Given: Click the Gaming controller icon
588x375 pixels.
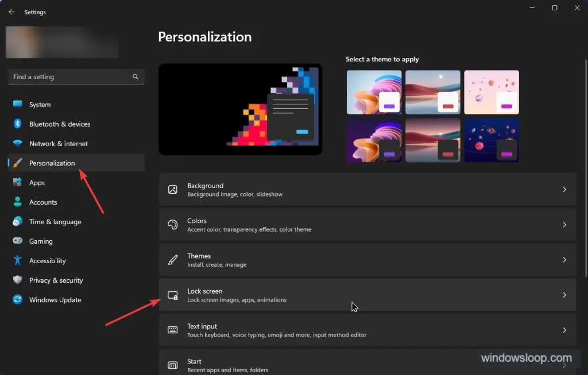Looking at the screenshot, I should [18, 241].
